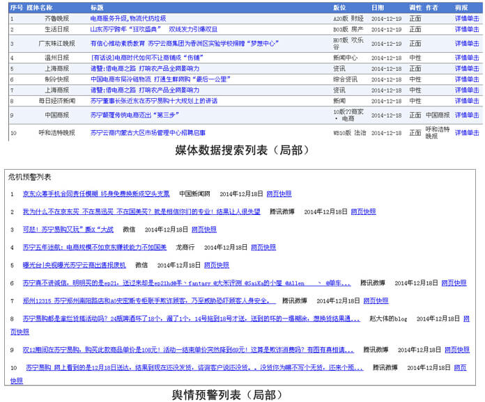Click media name 每日经济新闻
This screenshot has height=402, width=485.
tap(57, 101)
